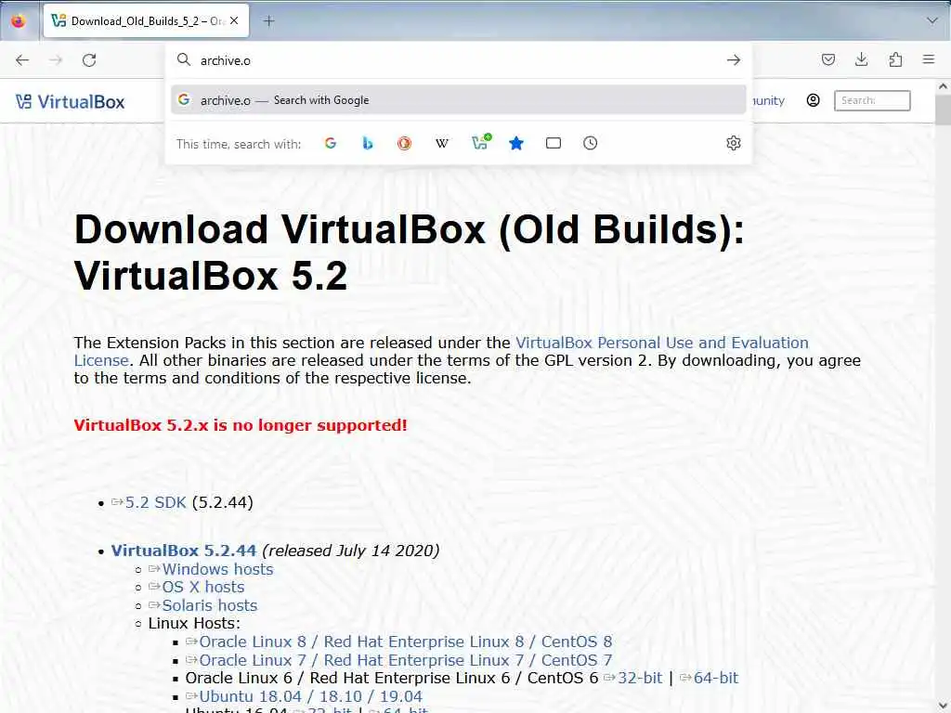Go forward one page

(56, 60)
